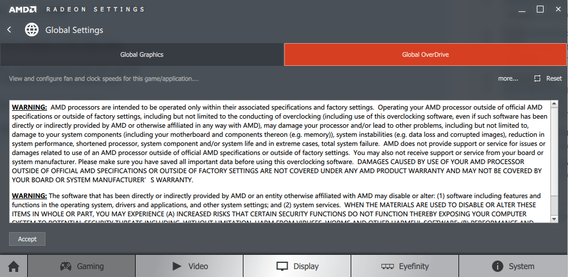
Task: Click the Global Settings title text
Action: point(74,30)
